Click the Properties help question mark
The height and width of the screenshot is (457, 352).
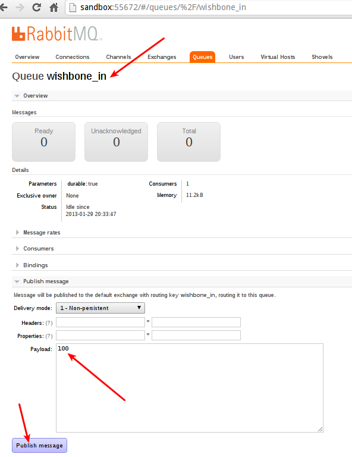49,336
